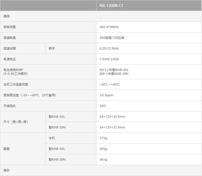Click the 重量 row label
Screen dimensions: 202x176
6,149
